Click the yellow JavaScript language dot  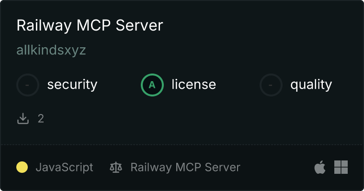click(x=22, y=167)
